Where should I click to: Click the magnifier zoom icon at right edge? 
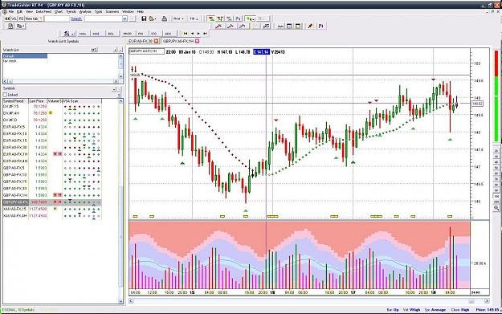point(496,208)
